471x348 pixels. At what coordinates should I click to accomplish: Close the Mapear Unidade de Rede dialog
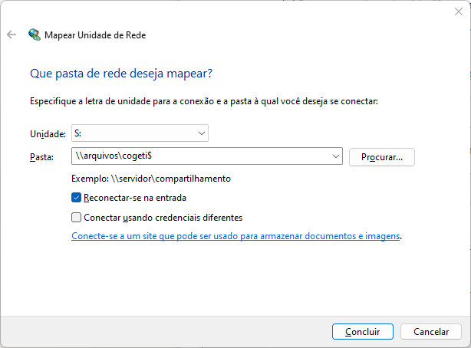pos(458,11)
